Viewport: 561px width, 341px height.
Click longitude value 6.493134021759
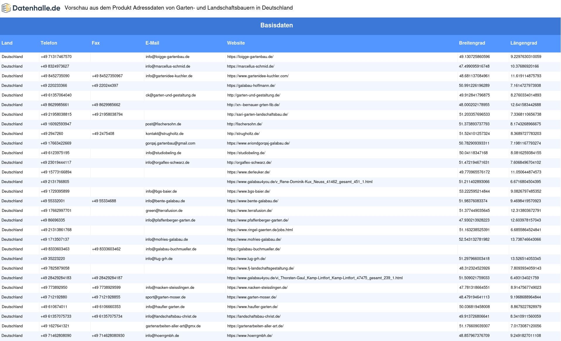click(524, 278)
